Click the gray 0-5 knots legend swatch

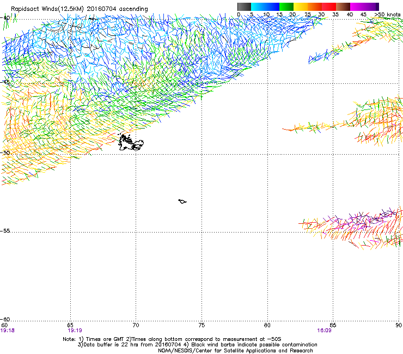point(244,7)
